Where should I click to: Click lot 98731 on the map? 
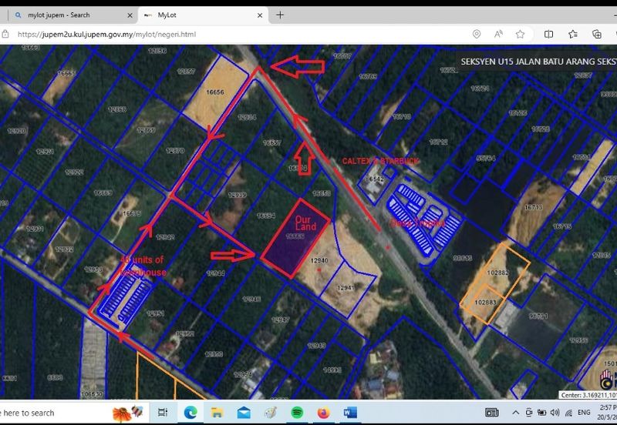[538, 316]
